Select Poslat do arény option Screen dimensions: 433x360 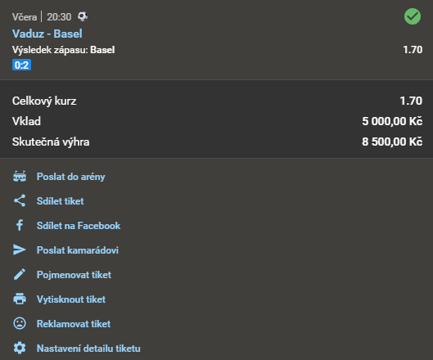tap(71, 177)
